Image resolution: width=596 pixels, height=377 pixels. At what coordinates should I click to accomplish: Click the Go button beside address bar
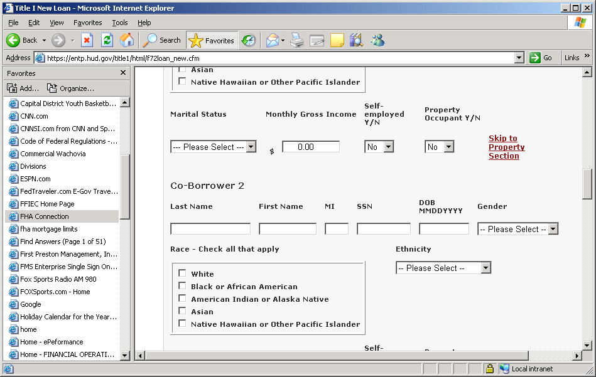[541, 58]
